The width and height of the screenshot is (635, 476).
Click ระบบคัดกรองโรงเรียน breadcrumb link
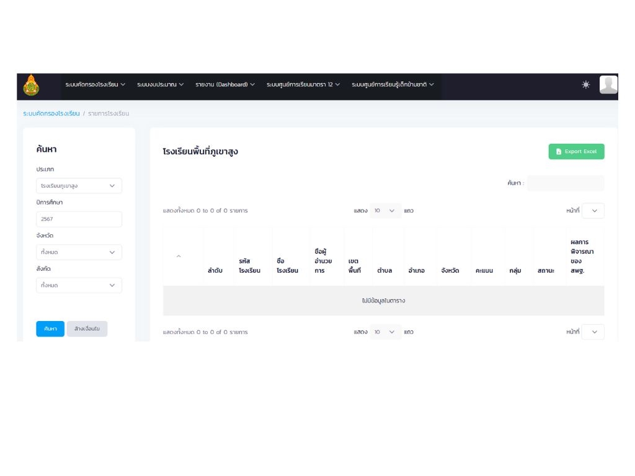click(51, 113)
